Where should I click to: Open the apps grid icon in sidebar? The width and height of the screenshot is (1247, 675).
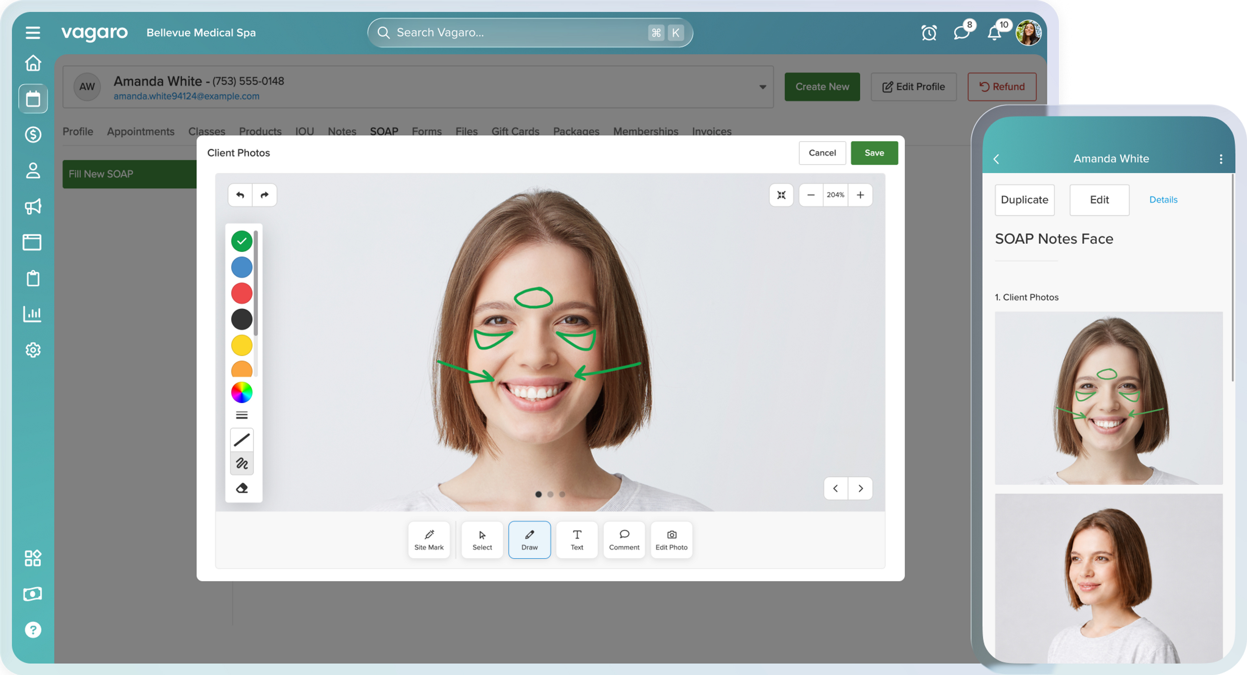pyautogui.click(x=33, y=558)
